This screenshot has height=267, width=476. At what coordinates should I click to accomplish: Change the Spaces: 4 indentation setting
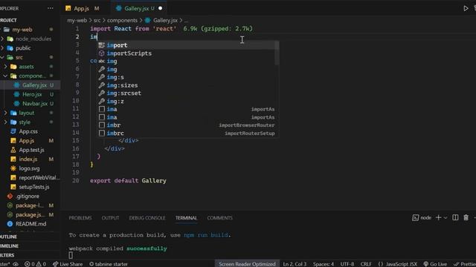click(324, 264)
